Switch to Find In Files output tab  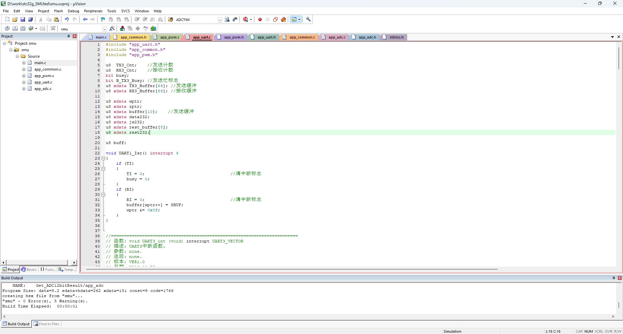tap(46, 324)
